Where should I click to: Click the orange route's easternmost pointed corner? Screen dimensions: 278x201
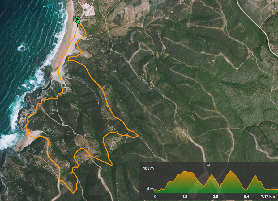[138, 136]
